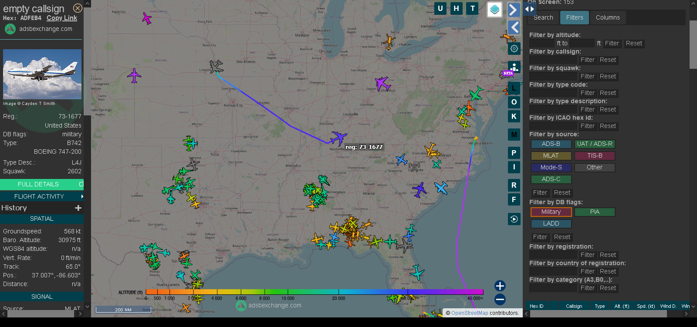Toggle the PIA DB flag filter
This screenshot has width=697, height=327.
coord(595,212)
